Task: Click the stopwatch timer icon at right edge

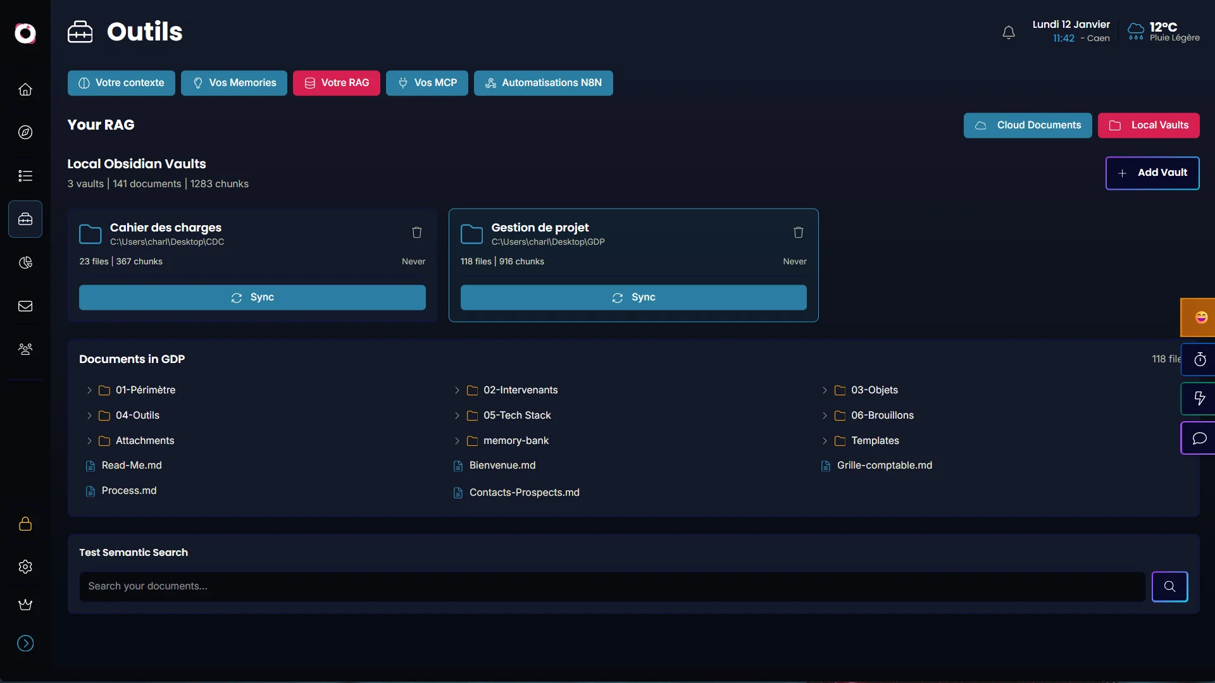Action: click(1199, 360)
